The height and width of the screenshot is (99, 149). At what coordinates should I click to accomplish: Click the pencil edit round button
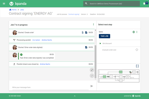point(92,70)
